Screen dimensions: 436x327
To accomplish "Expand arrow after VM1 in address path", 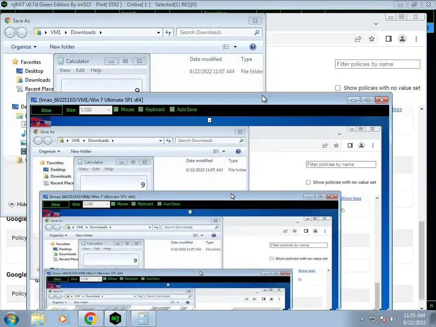I will (66, 32).
